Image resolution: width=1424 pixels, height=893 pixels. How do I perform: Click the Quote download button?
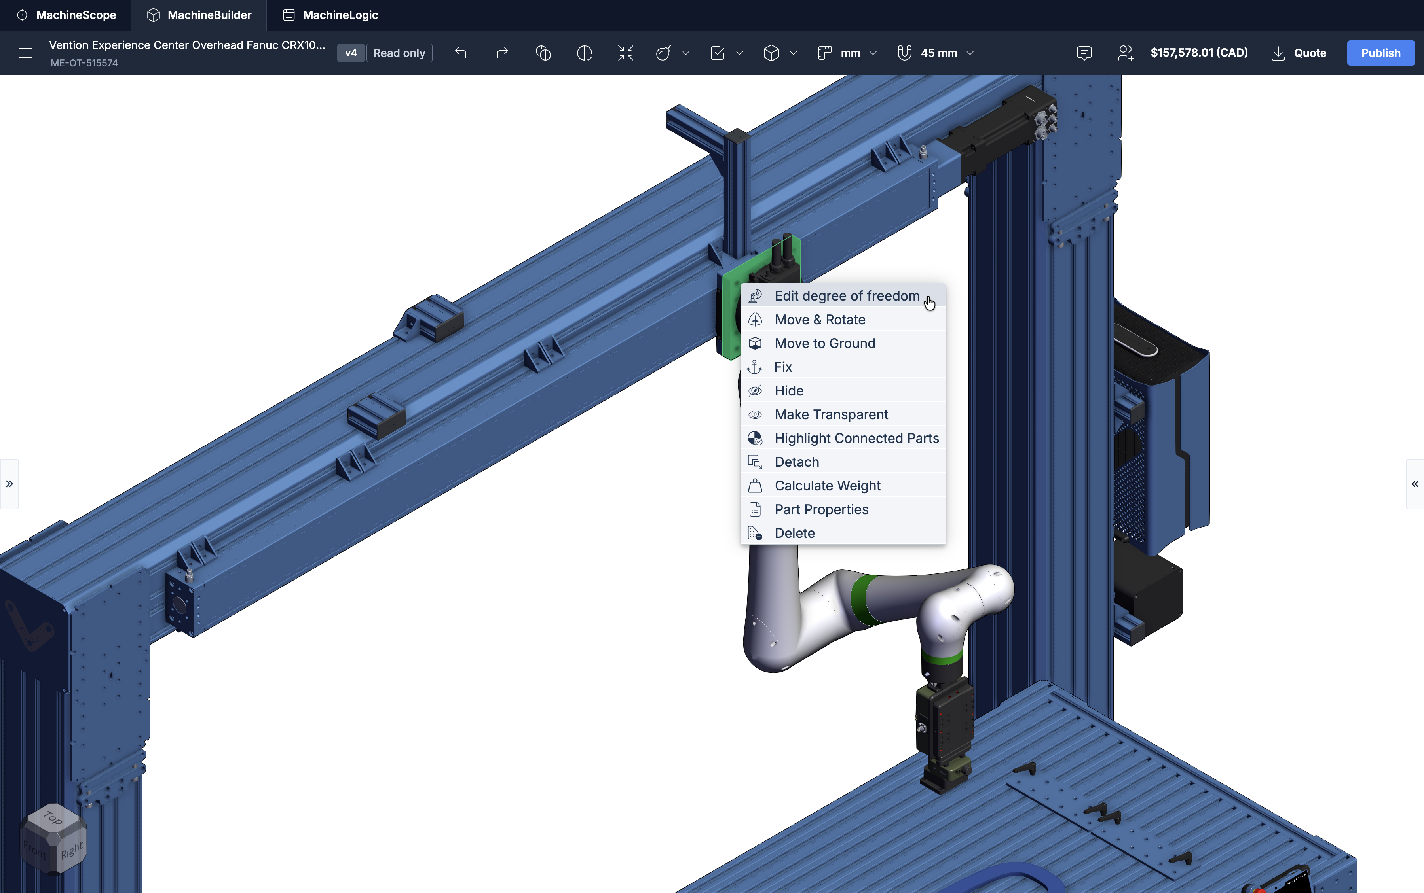[x=1299, y=53]
